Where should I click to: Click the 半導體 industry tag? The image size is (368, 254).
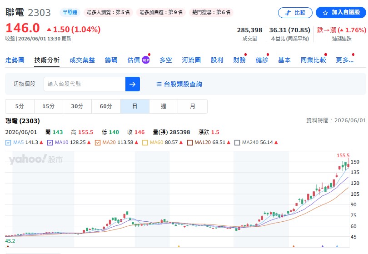(x=70, y=12)
